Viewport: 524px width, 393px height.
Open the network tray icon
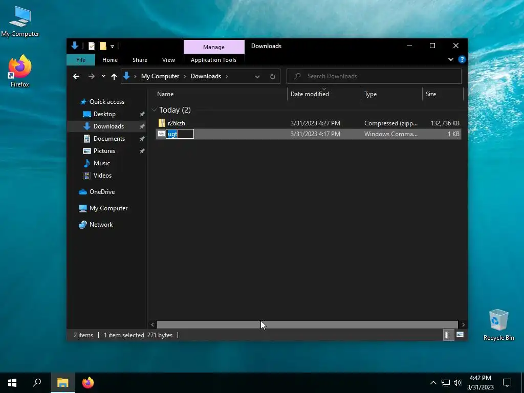[446, 383]
